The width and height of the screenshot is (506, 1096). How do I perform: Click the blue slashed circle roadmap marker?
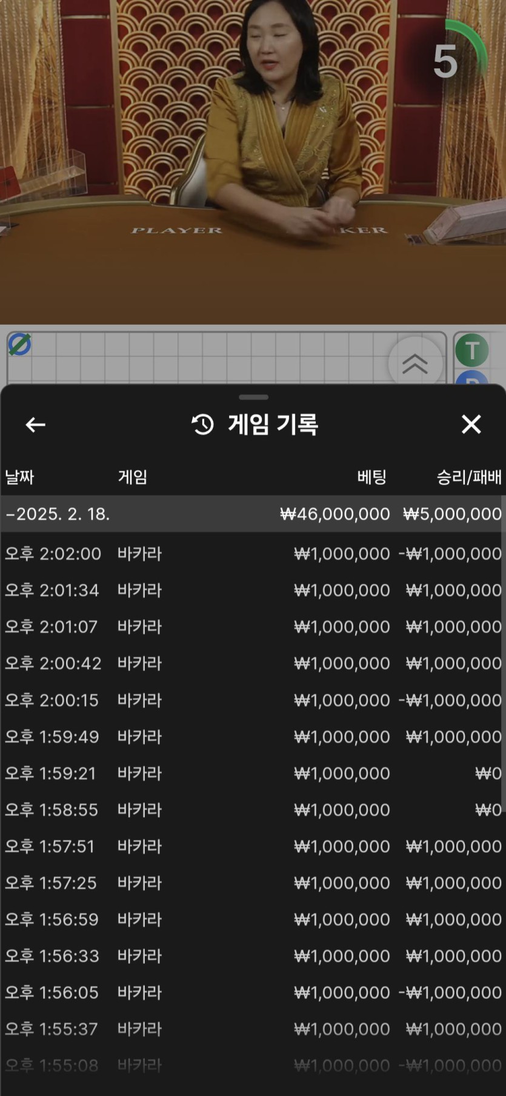click(x=19, y=344)
